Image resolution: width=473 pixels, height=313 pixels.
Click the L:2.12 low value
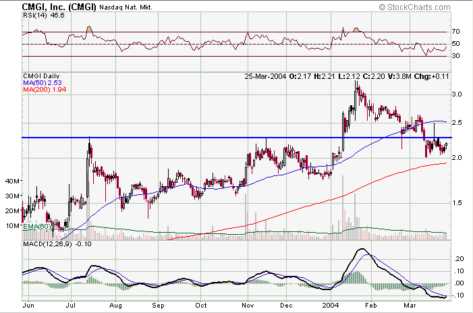[349, 77]
